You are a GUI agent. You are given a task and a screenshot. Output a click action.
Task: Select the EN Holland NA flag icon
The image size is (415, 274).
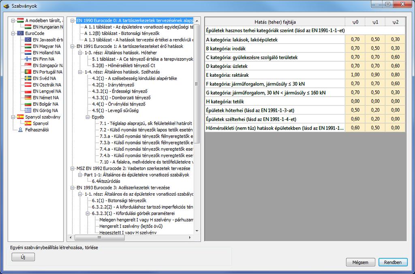pos(28,52)
